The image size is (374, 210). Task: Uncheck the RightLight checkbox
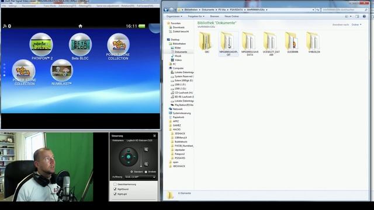(115, 194)
